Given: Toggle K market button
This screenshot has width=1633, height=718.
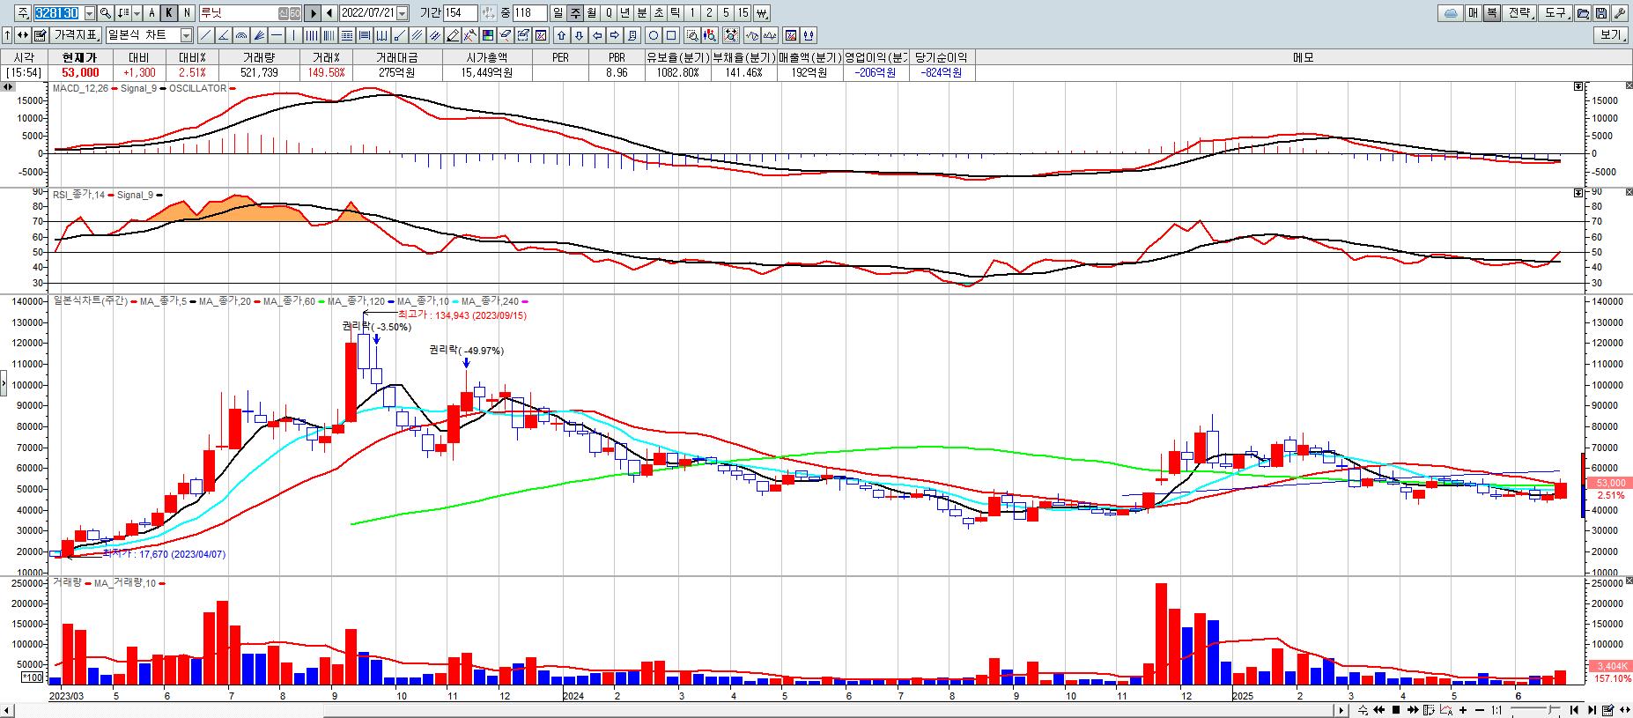Looking at the screenshot, I should 169,13.
